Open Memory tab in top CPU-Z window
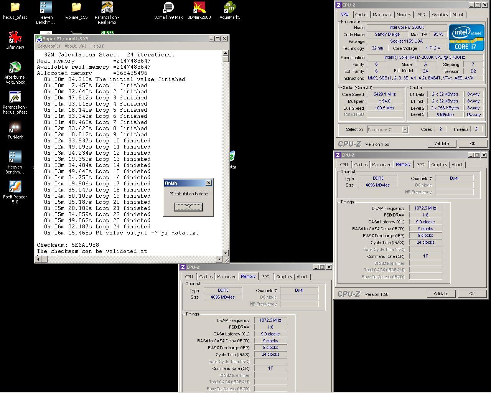The width and height of the screenshot is (491, 393). click(x=404, y=15)
